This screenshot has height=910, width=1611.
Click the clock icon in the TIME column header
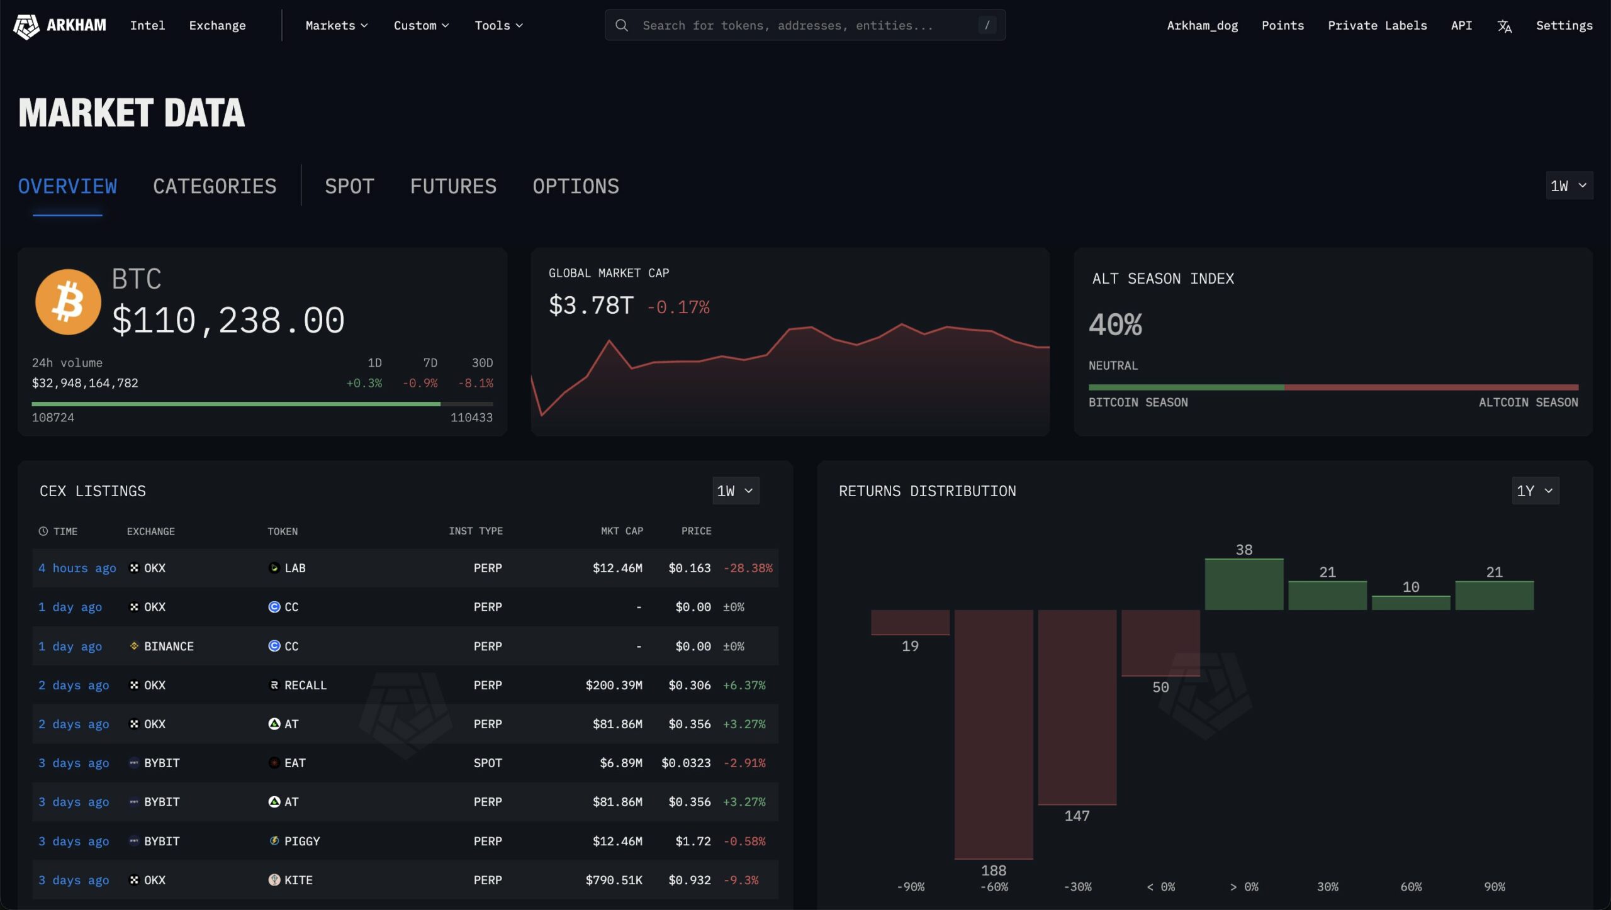point(43,531)
